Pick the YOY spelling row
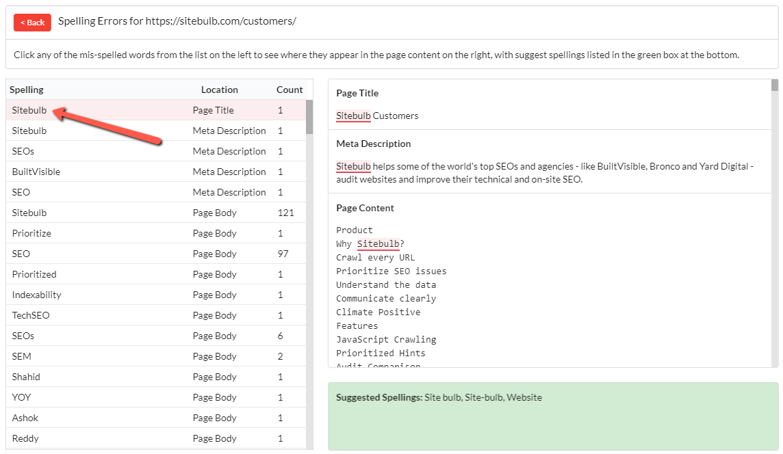783x454 pixels. pos(156,397)
